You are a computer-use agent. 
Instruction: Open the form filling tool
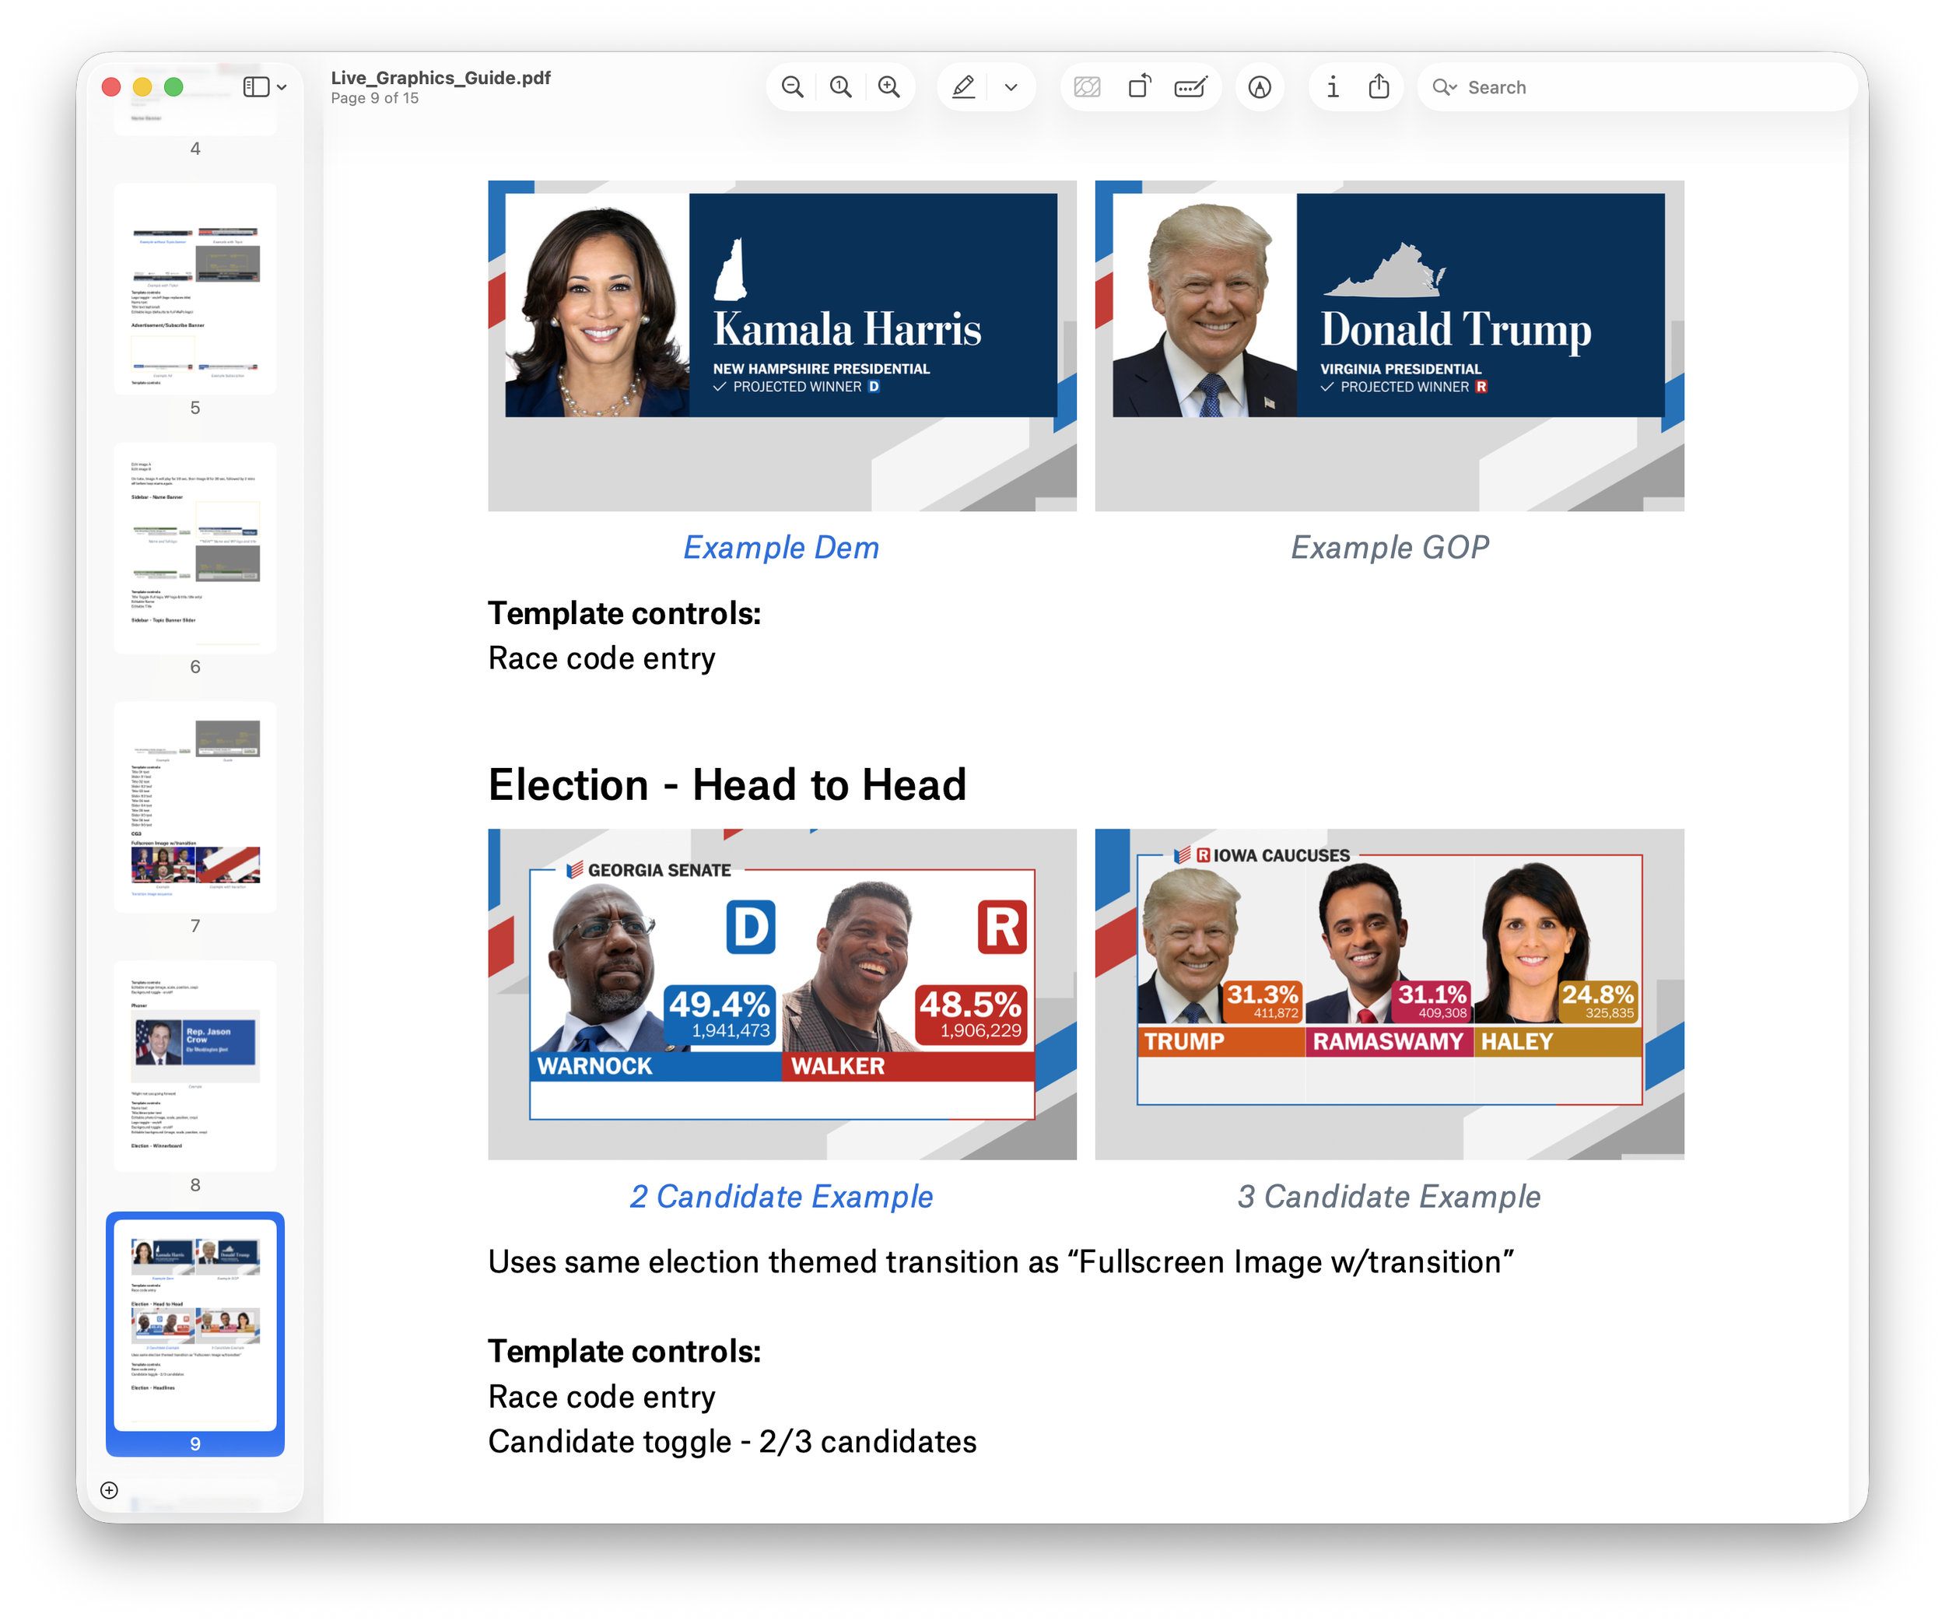[1190, 87]
